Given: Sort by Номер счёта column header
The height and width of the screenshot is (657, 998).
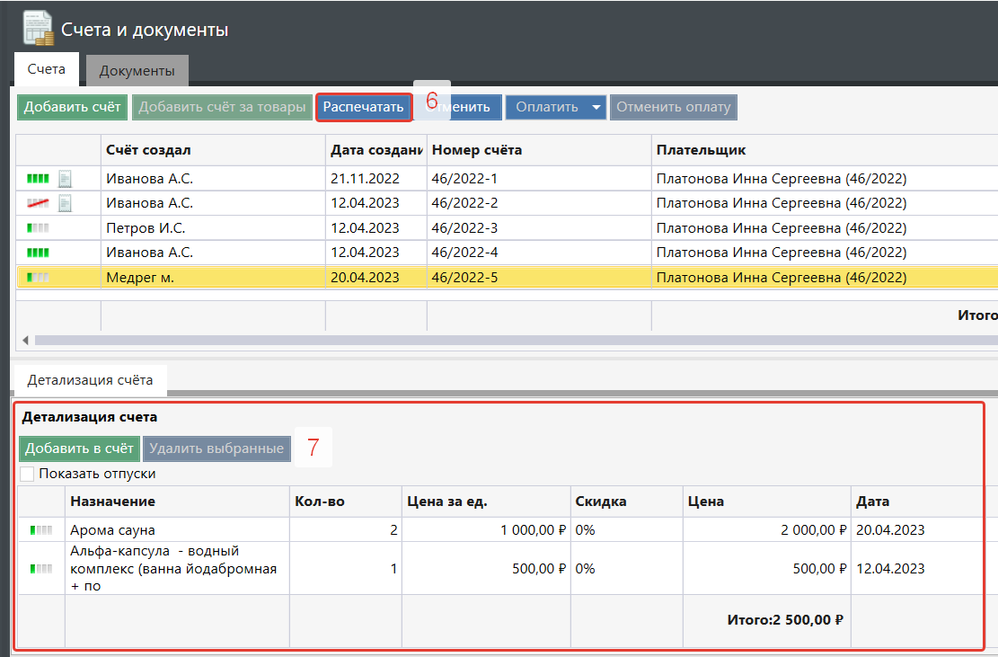Looking at the screenshot, I should click(476, 150).
